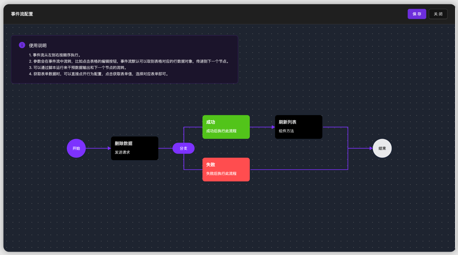Click instruction line '1. 事件流从左到右按顺序执行。'
The image size is (458, 255).
coord(55,55)
